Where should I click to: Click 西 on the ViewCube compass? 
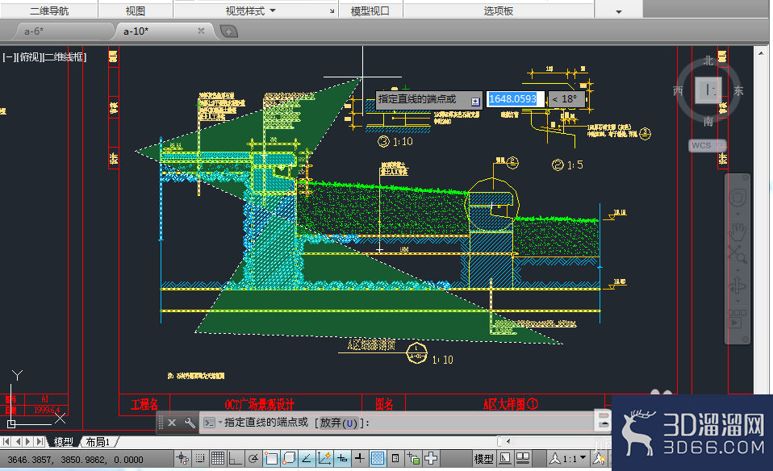(678, 90)
